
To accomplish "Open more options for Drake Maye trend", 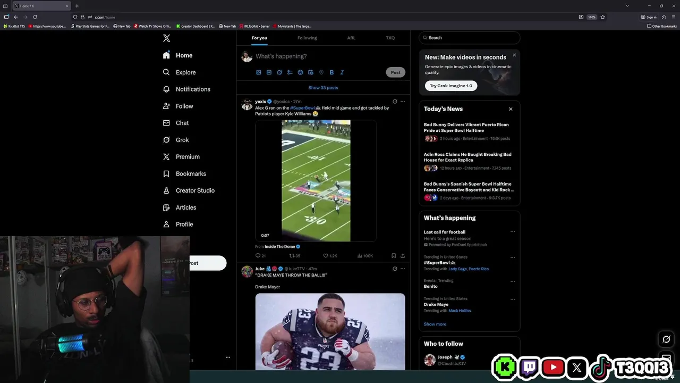I will 513,299.
